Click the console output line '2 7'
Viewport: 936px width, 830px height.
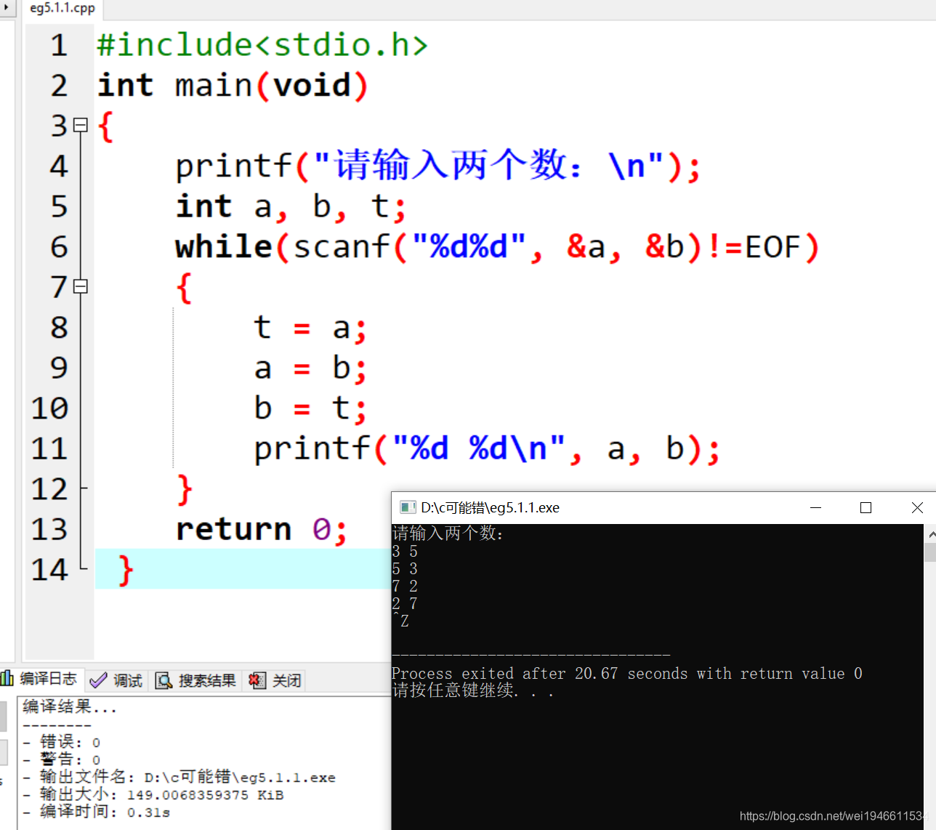click(405, 604)
